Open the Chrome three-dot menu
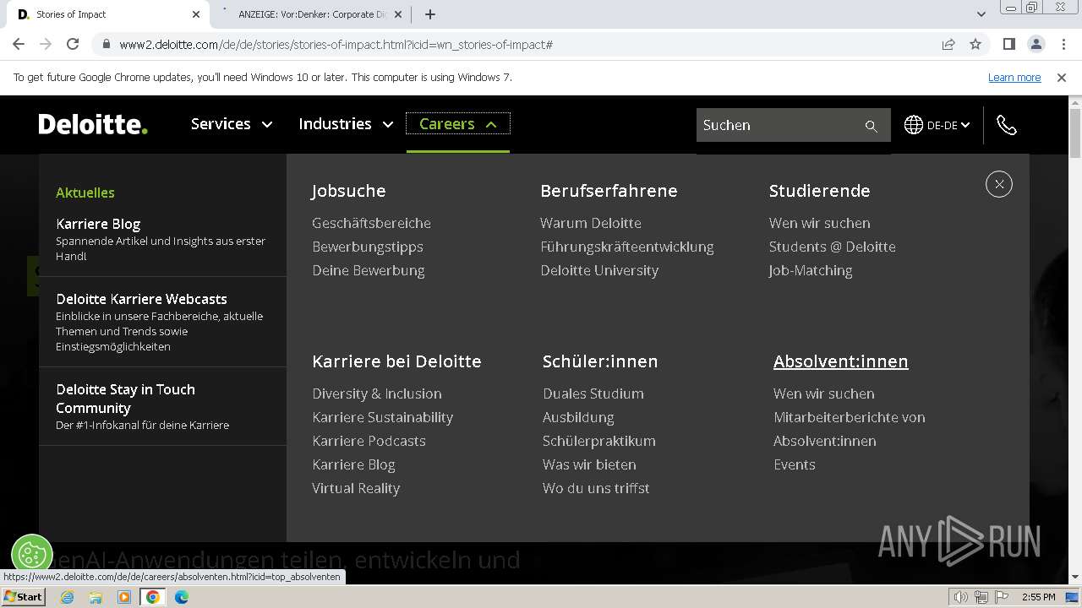The width and height of the screenshot is (1082, 608). pyautogui.click(x=1063, y=44)
